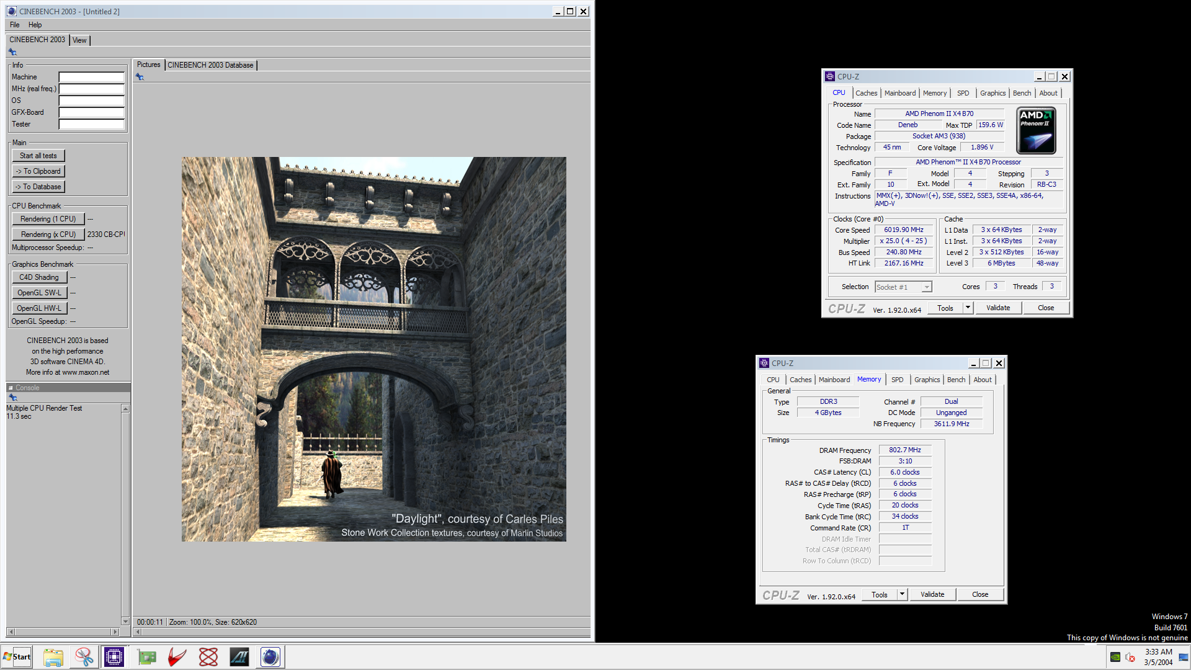Click the To Clipboard button
Image resolution: width=1191 pixels, height=670 pixels.
(x=38, y=171)
